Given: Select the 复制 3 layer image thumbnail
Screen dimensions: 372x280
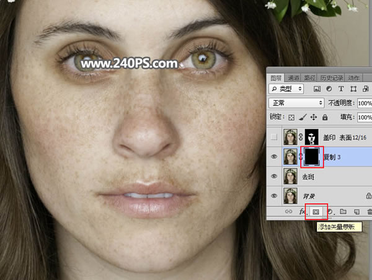Looking at the screenshot, I should click(x=290, y=157).
